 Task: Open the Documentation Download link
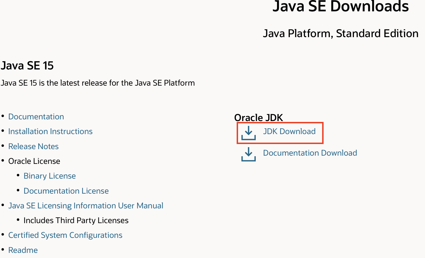pyautogui.click(x=310, y=153)
